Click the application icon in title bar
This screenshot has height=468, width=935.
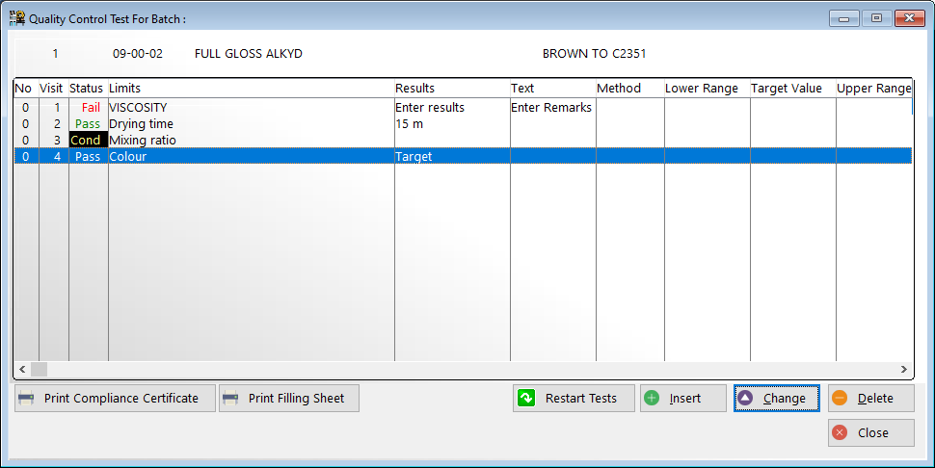pos(16,18)
